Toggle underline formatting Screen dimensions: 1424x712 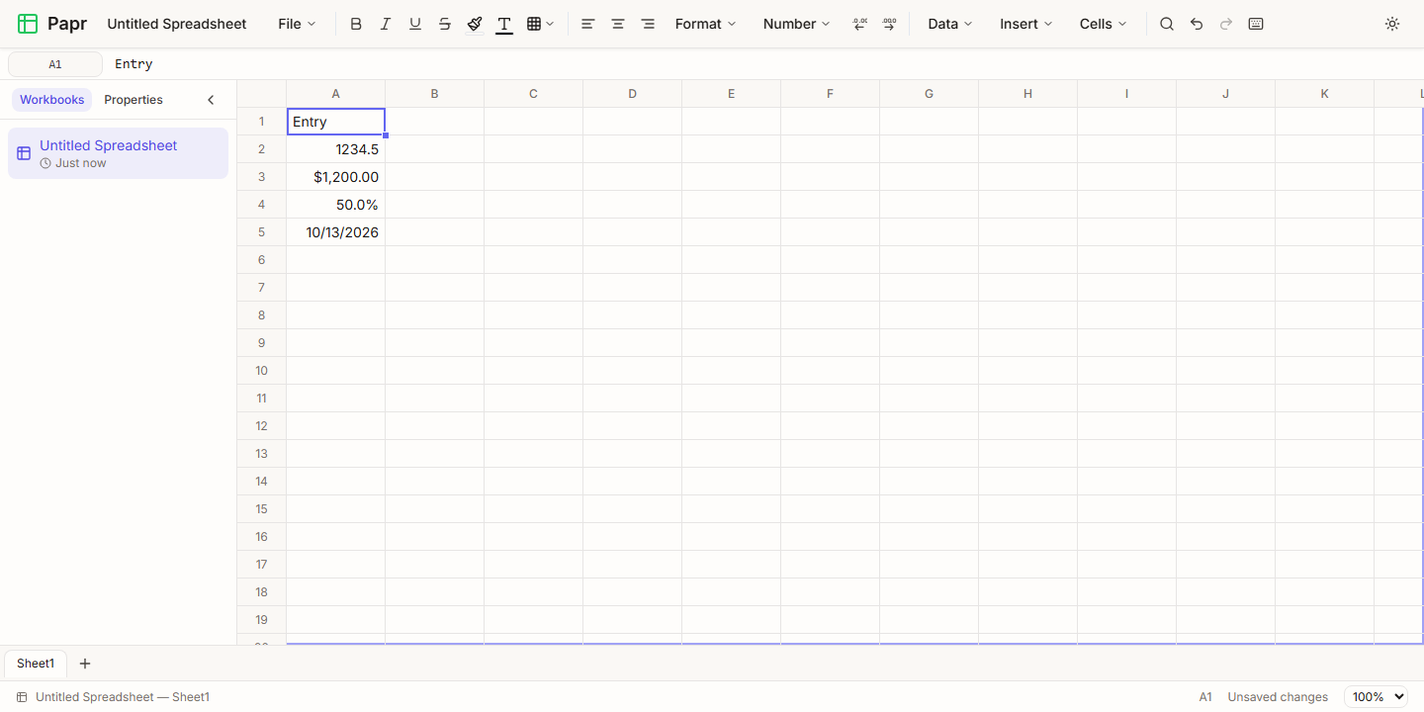pyautogui.click(x=415, y=24)
